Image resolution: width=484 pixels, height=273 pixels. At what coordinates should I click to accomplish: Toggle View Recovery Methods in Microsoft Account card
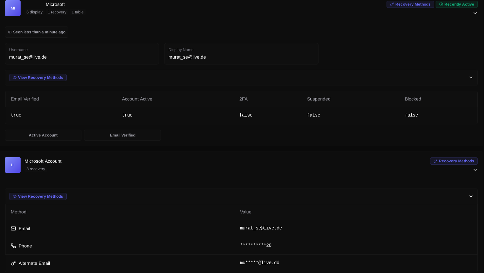(x=38, y=196)
